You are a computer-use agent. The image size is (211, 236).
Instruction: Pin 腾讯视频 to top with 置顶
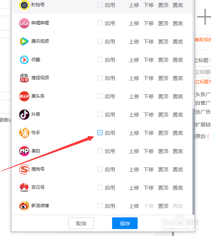pyautogui.click(x=163, y=42)
